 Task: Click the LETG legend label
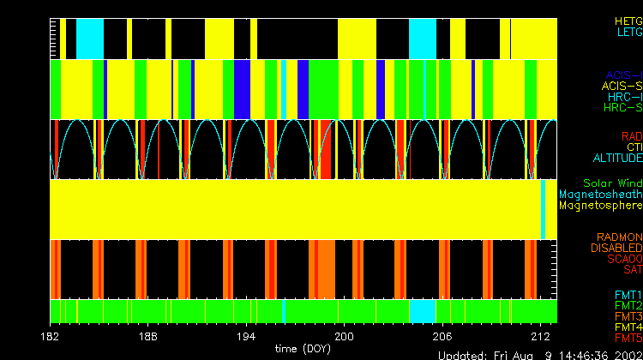(x=628, y=33)
